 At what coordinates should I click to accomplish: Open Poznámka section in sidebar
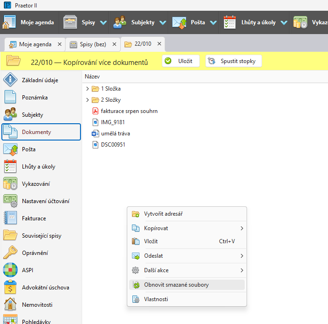point(41,97)
